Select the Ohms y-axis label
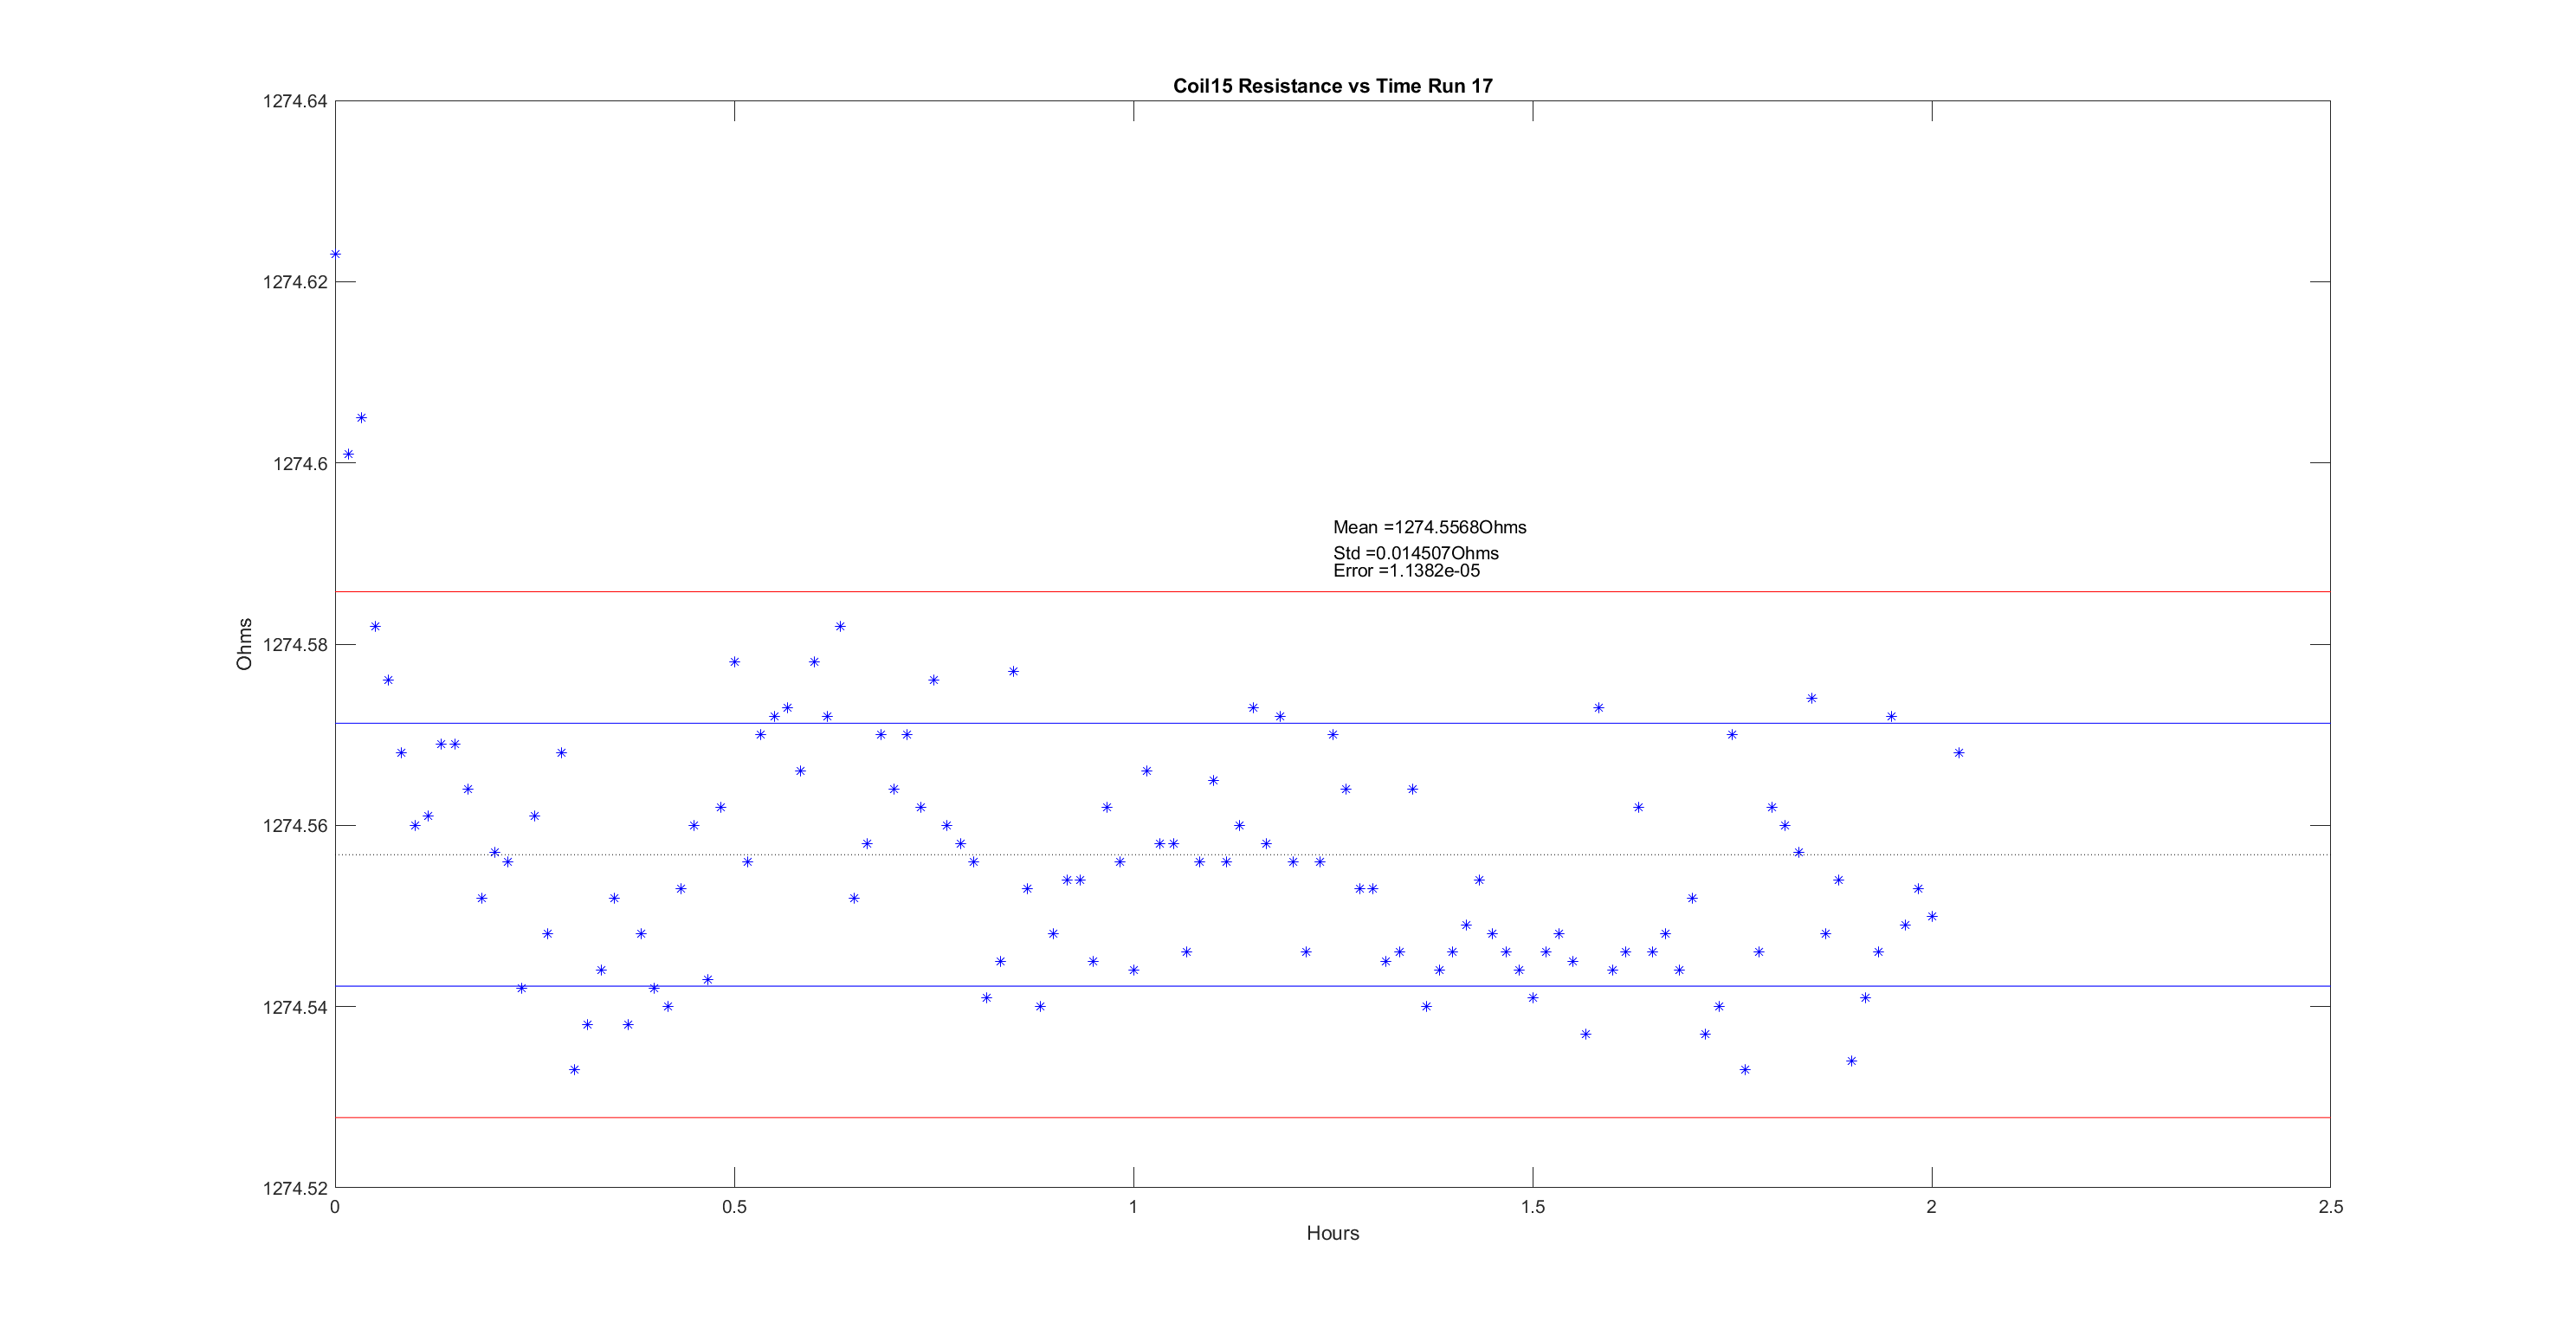Image resolution: width=2576 pixels, height=1335 pixels. [x=244, y=644]
